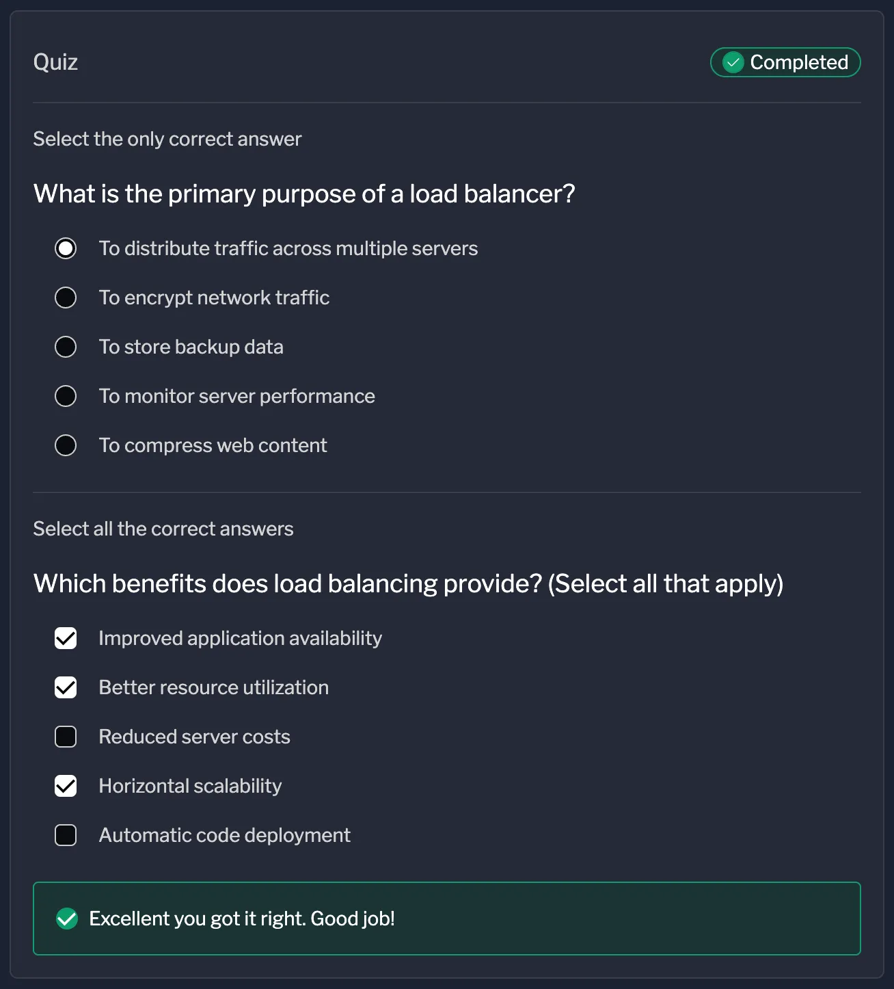Click the 'Excellent you got it right' message banner
Viewport: 894px width, 989px height.
(447, 919)
